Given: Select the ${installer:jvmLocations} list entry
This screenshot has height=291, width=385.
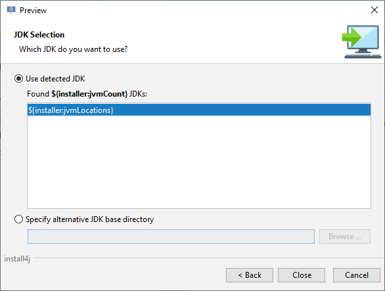Looking at the screenshot, I should [x=199, y=110].
